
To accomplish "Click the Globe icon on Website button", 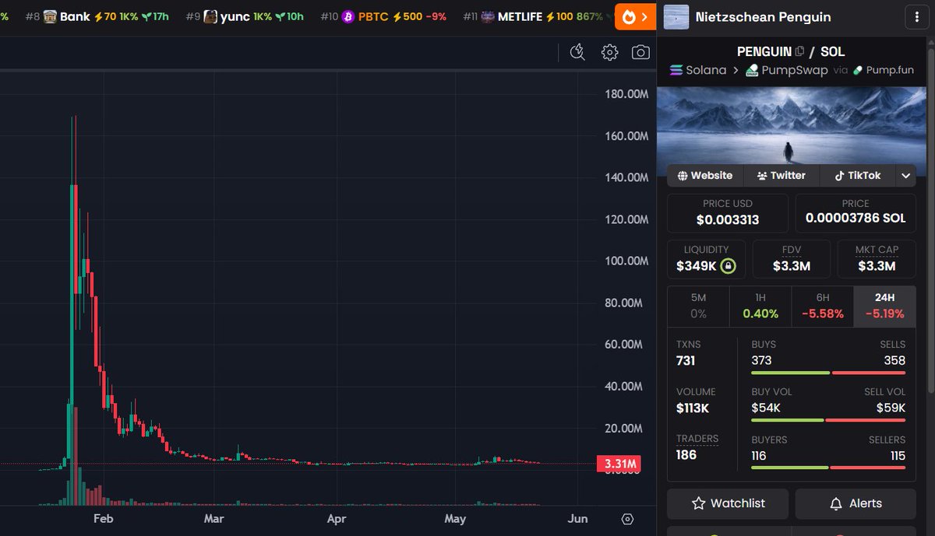I will click(x=683, y=176).
